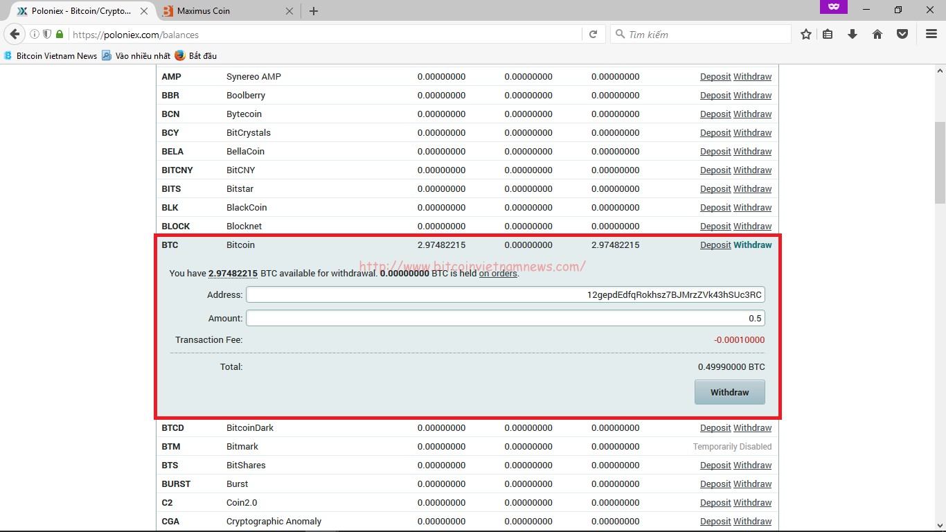Click the 'Temporarily Disabled' text for Bitmark
Screen dimensions: 946x532
(732, 446)
